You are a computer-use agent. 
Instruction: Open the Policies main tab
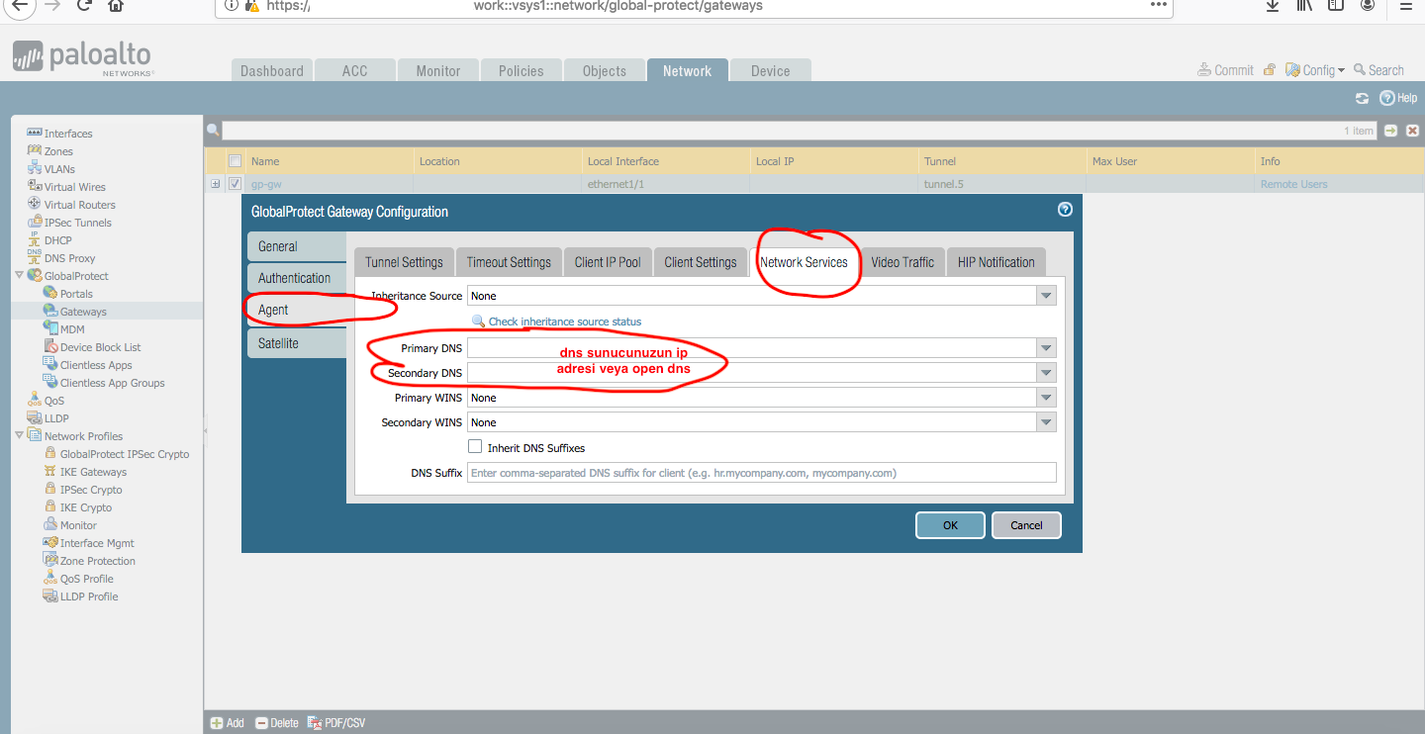tap(521, 71)
